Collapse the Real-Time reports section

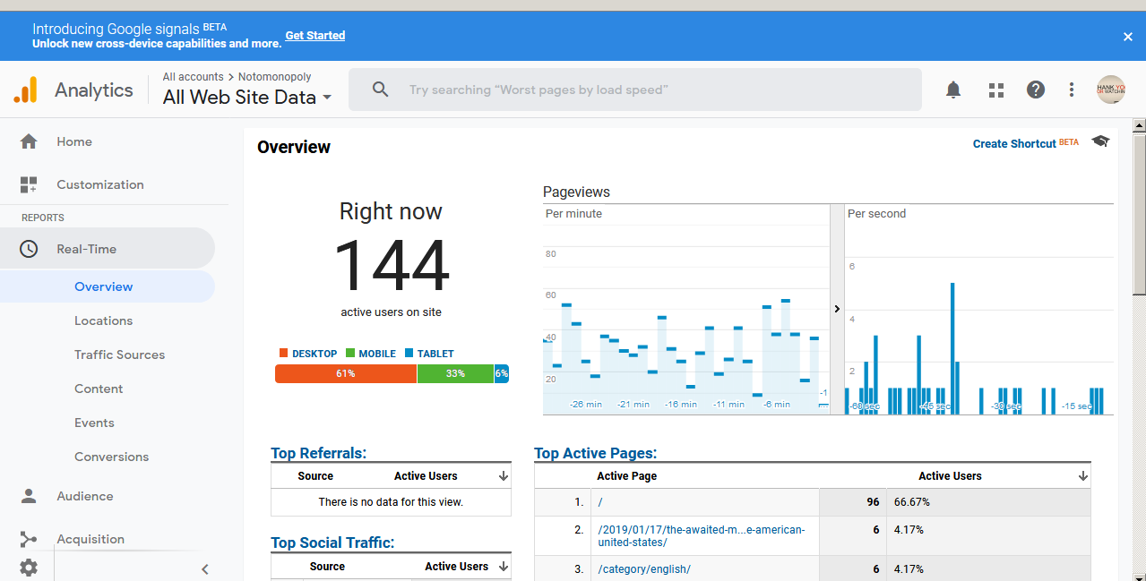click(x=86, y=249)
